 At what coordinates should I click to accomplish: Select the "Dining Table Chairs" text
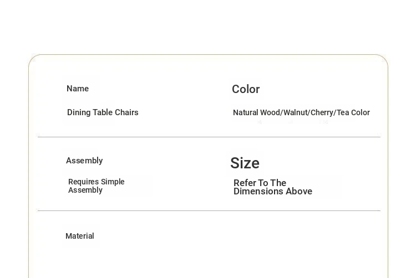[103, 112]
